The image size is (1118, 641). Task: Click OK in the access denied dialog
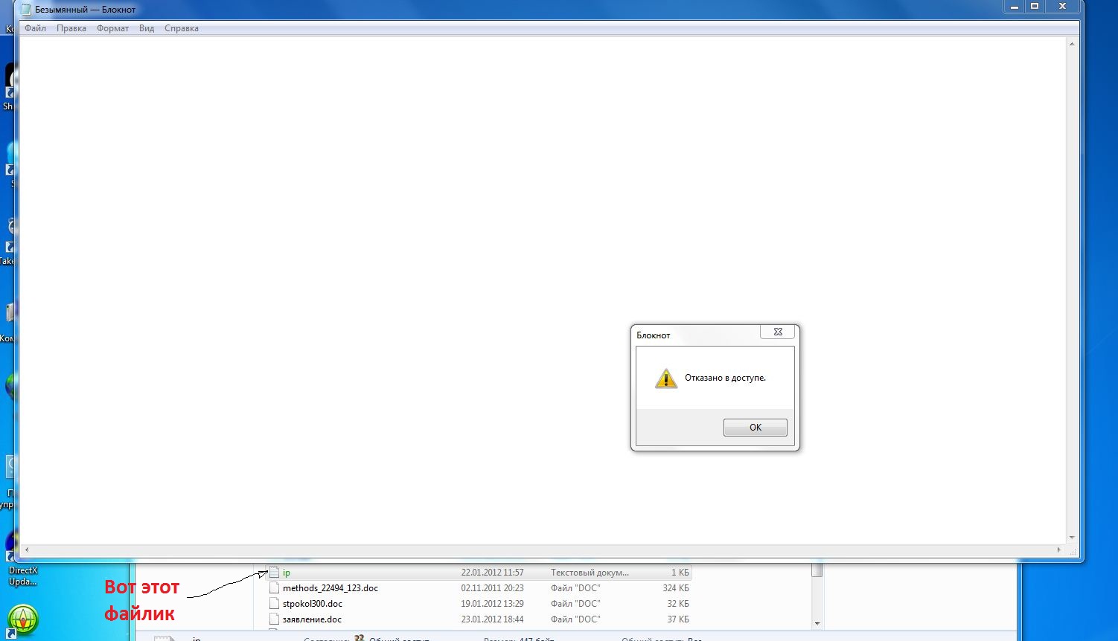(755, 428)
